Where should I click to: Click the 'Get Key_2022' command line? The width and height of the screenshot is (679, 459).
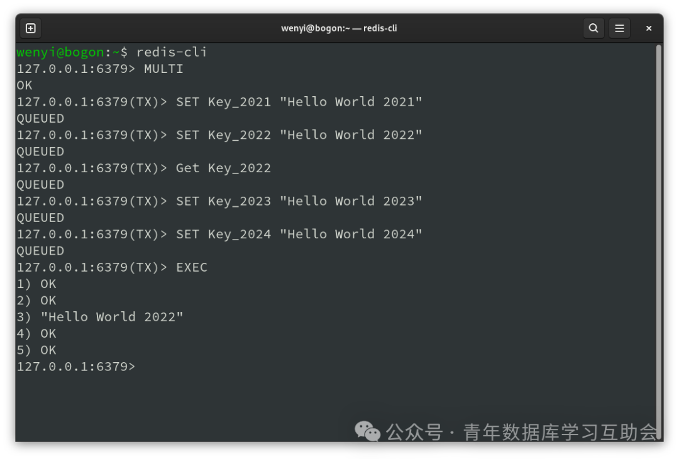144,169
